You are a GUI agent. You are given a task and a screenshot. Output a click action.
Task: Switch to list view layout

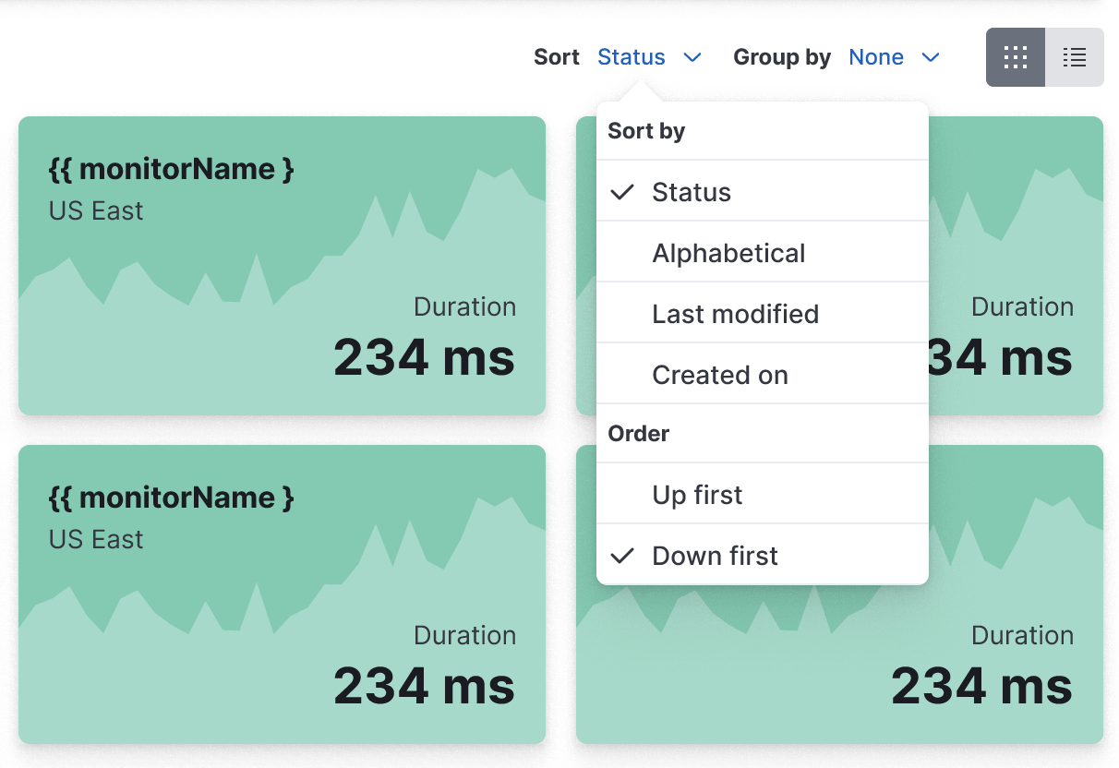tap(1074, 57)
